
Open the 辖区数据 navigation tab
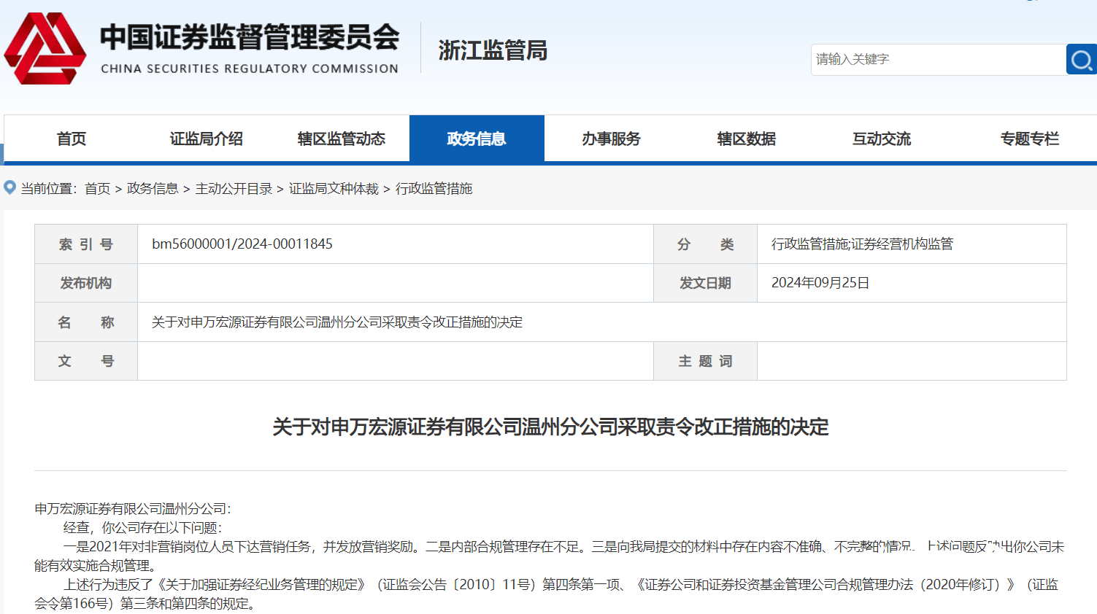coord(747,139)
